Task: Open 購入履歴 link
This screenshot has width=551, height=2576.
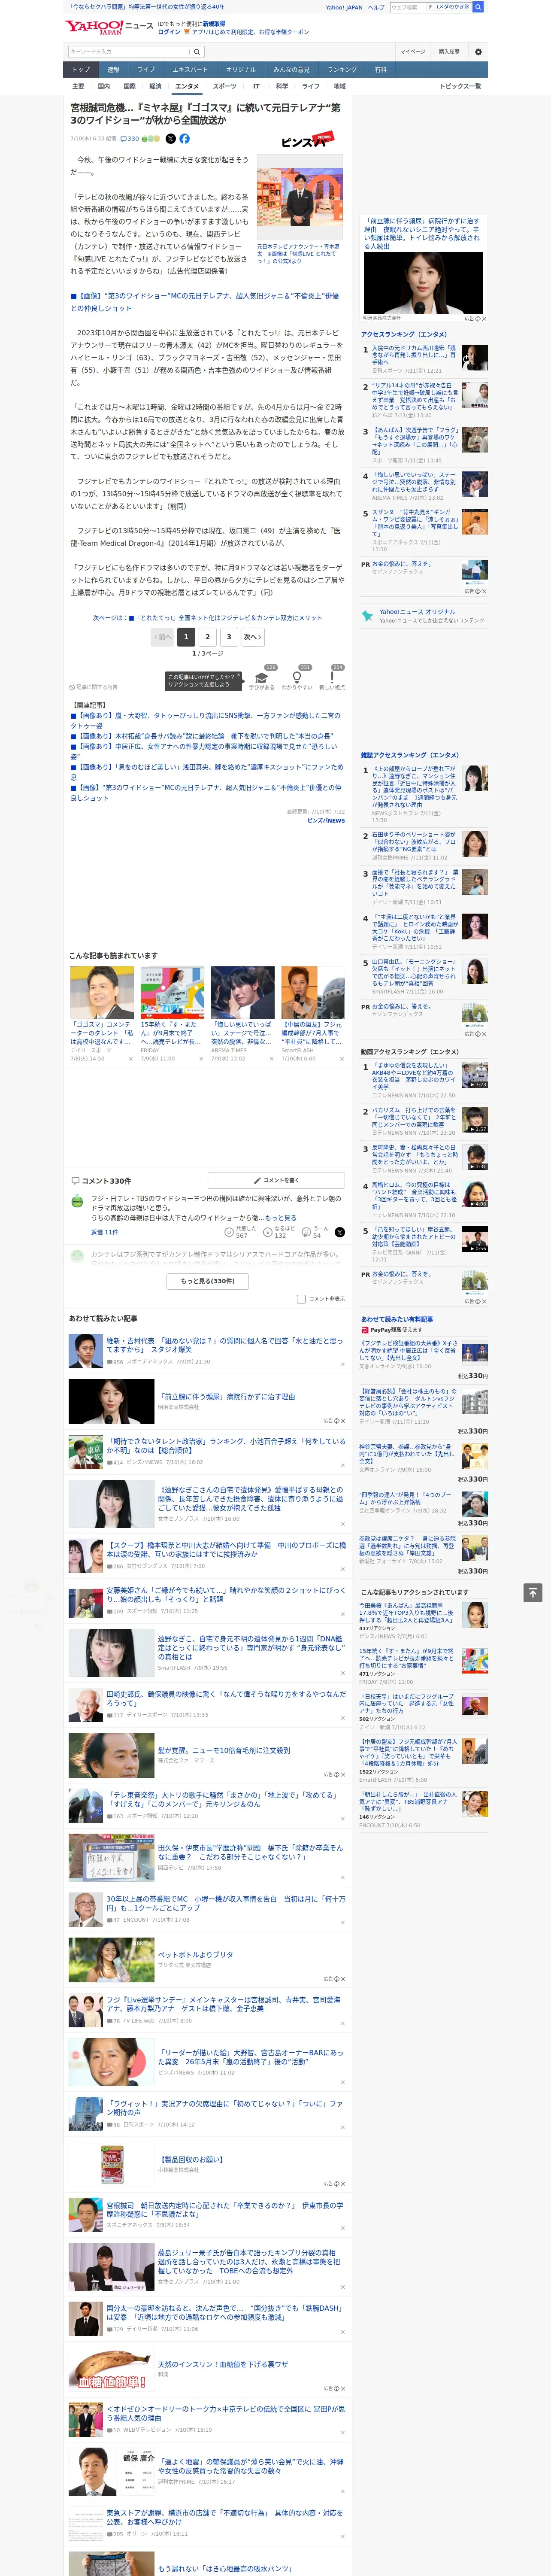Action: [x=449, y=52]
